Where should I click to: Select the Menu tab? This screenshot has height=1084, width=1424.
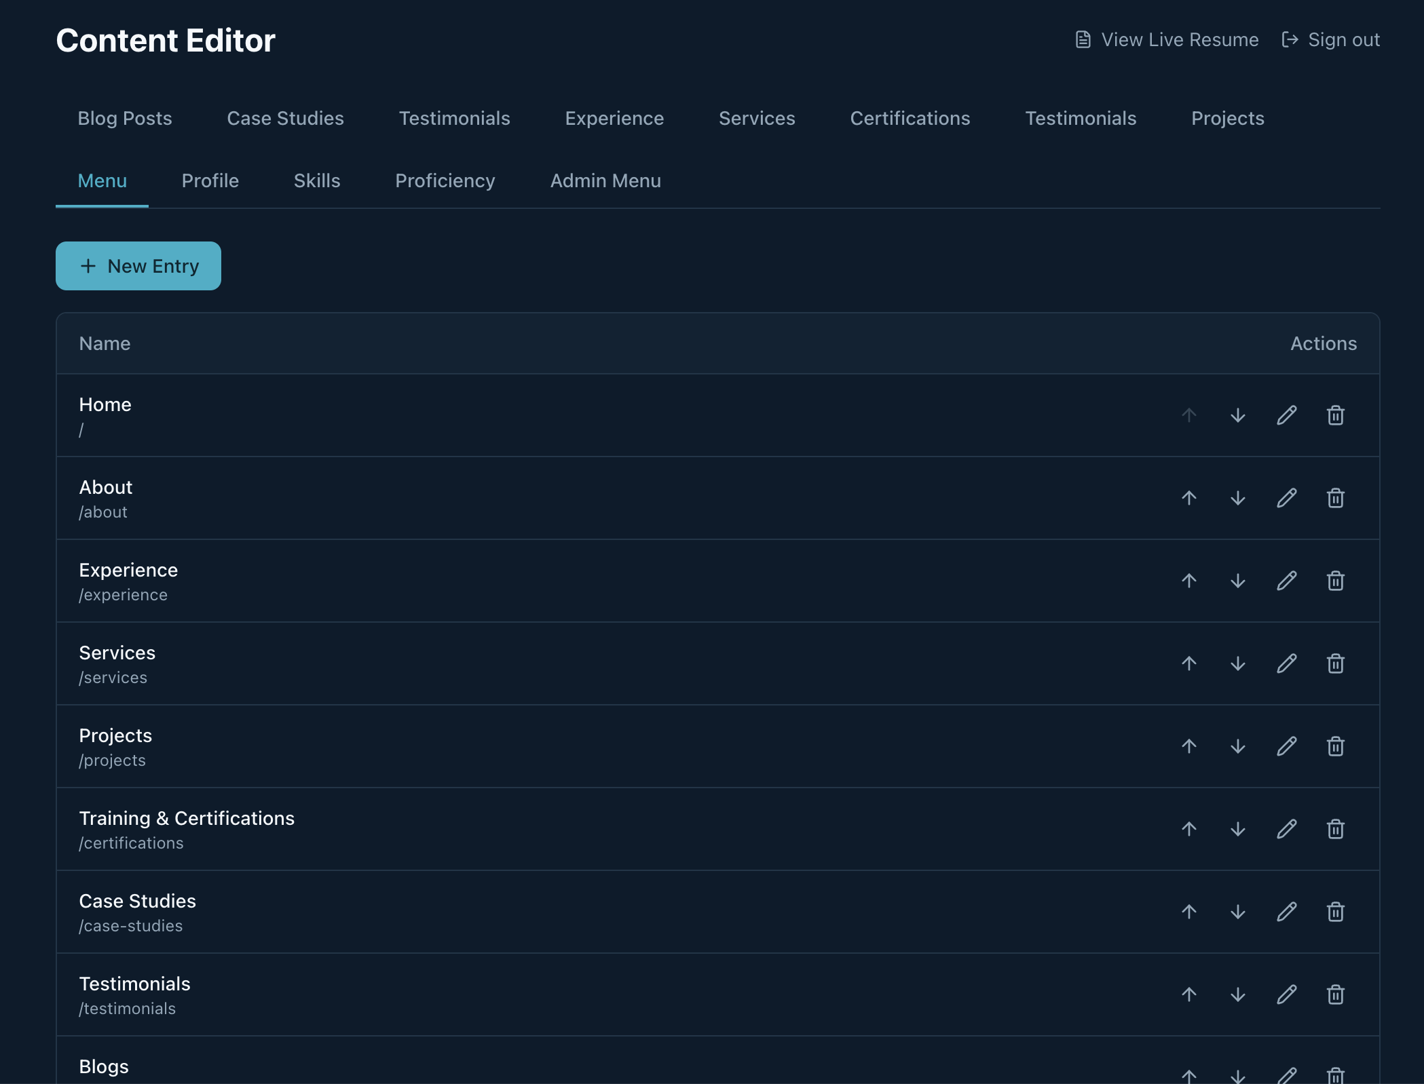tap(102, 180)
